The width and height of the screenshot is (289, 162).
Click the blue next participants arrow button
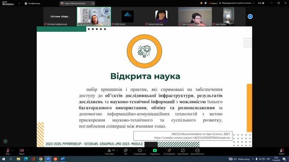click(250, 17)
